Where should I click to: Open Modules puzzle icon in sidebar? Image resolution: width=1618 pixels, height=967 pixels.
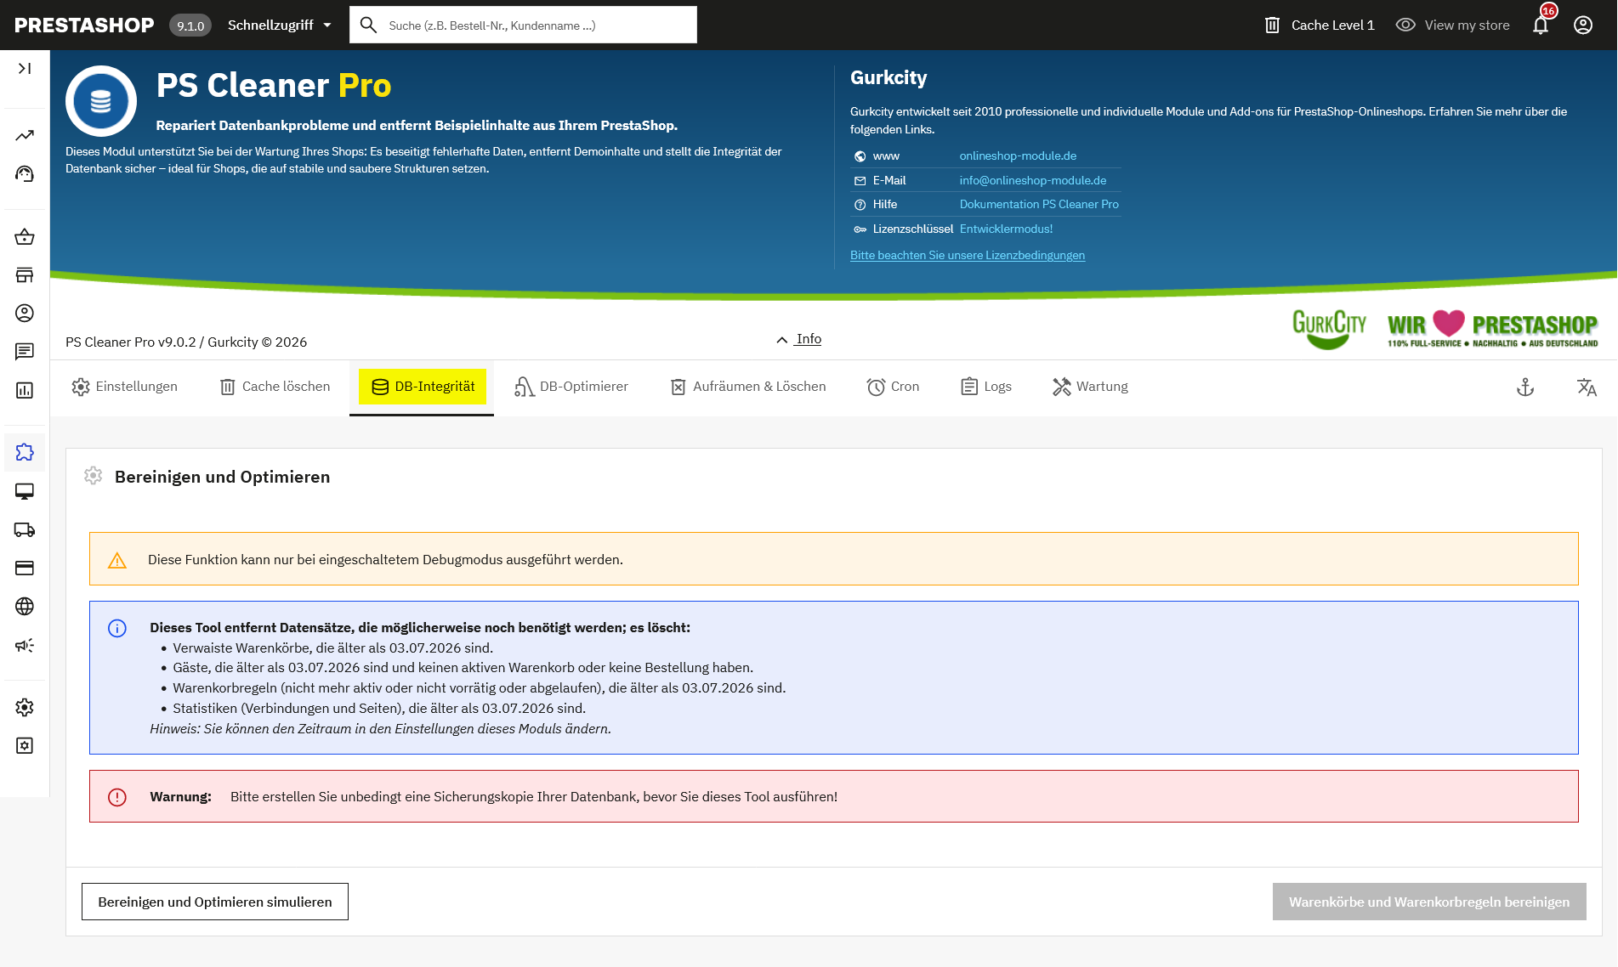(25, 452)
